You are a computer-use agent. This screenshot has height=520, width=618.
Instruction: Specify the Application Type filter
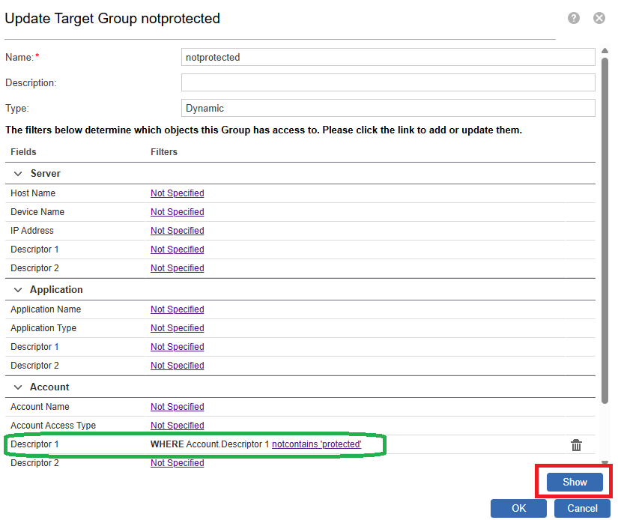click(x=177, y=328)
